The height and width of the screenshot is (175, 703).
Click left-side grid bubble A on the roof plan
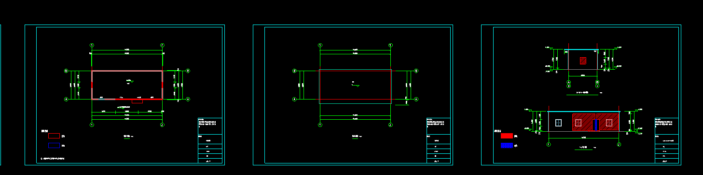click(x=294, y=100)
